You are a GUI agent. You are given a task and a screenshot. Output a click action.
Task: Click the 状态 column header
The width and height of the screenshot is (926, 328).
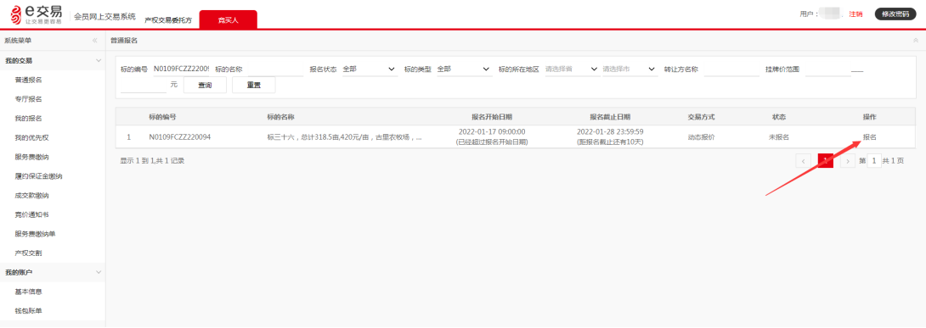(779, 117)
